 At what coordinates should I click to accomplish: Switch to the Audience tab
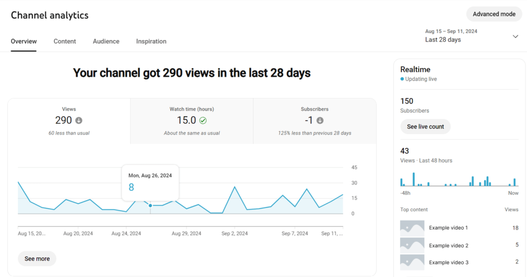tap(106, 41)
